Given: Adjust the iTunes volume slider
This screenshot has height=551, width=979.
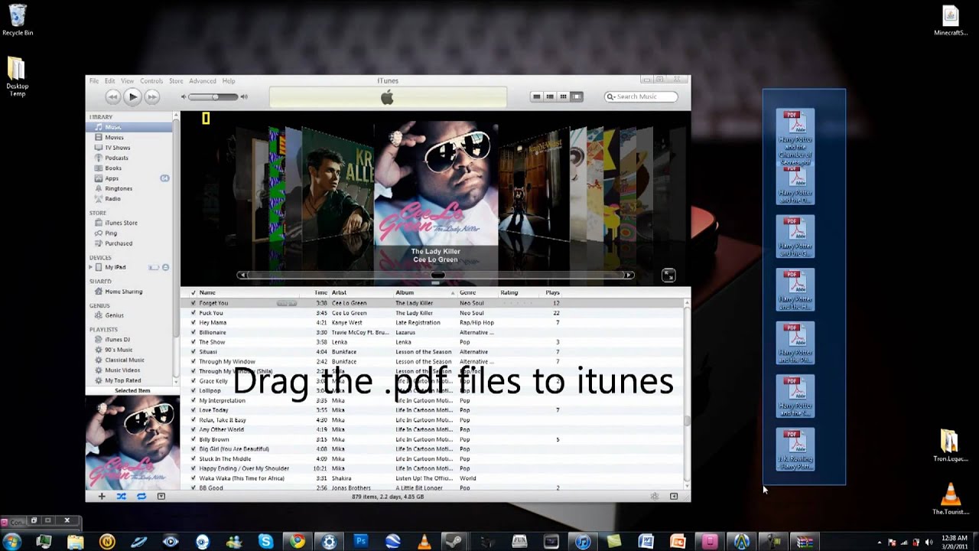Looking at the screenshot, I should (213, 96).
